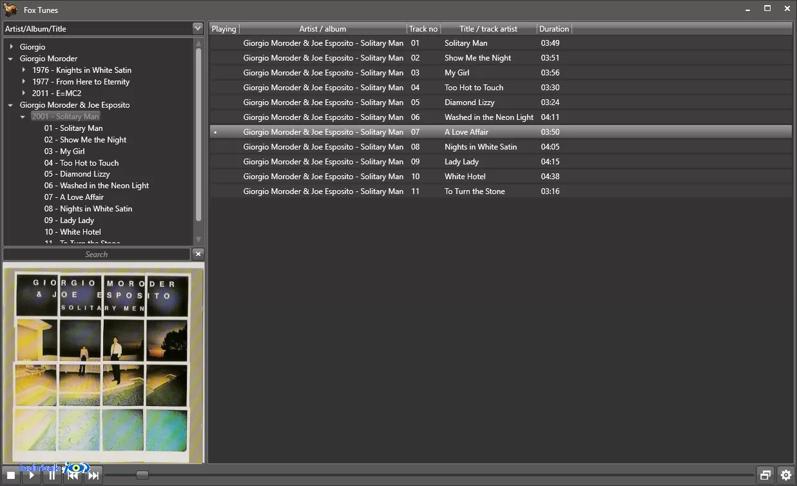Viewport: 797px width, 486px height.
Task: Select 01 - Solitary Man in library tree
Action: [73, 128]
